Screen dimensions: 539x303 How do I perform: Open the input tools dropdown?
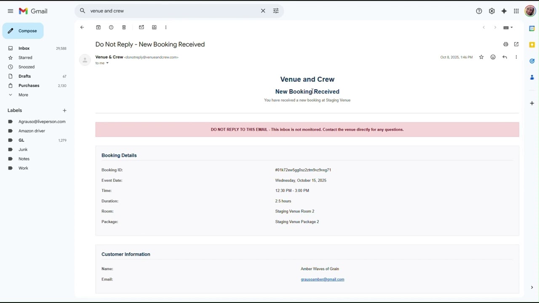click(x=508, y=28)
